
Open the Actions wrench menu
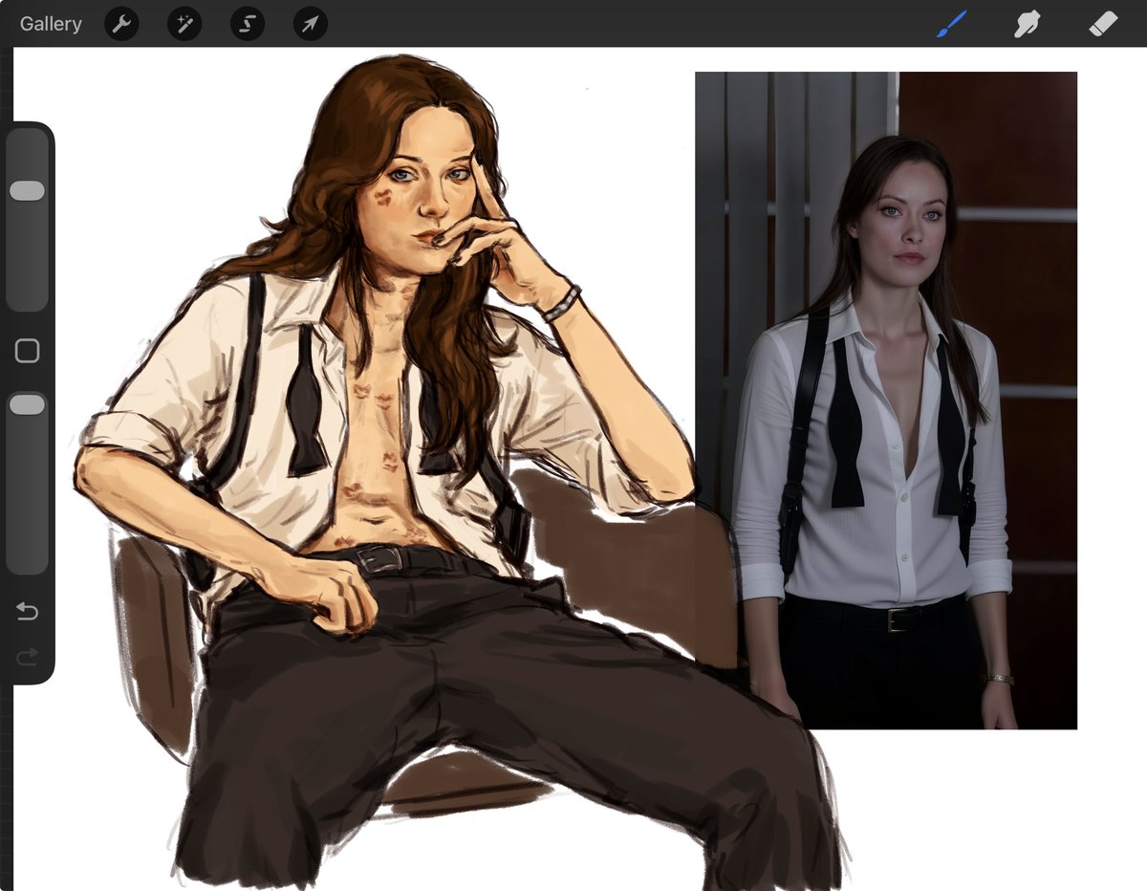coord(121,24)
